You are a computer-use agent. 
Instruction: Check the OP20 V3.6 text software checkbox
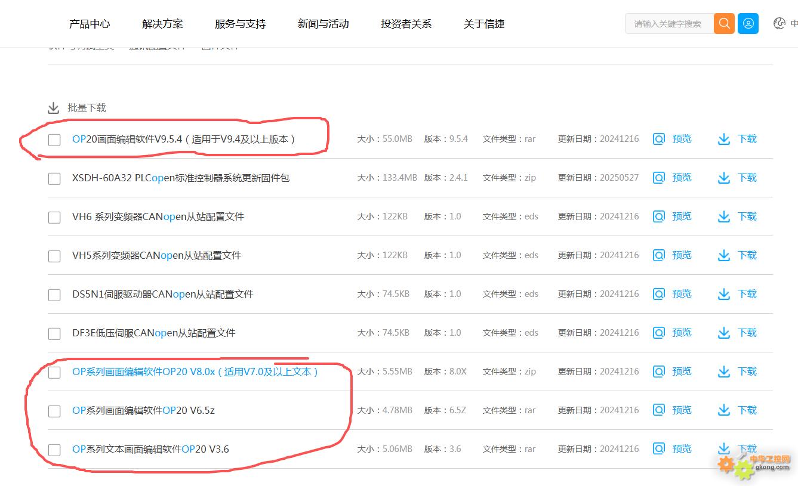pos(54,450)
